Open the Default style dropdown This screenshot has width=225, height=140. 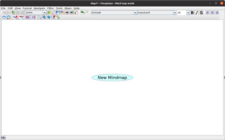135,12
